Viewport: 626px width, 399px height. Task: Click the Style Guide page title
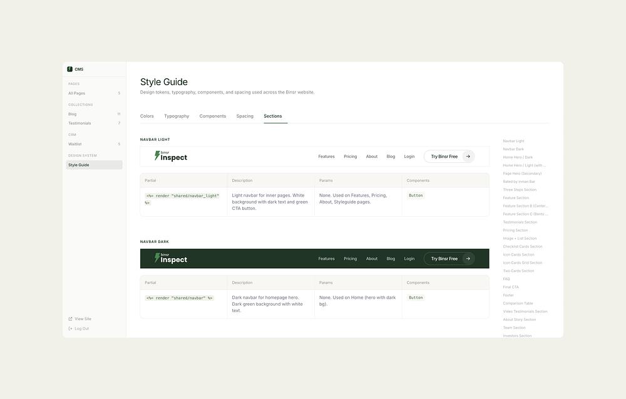tap(163, 82)
